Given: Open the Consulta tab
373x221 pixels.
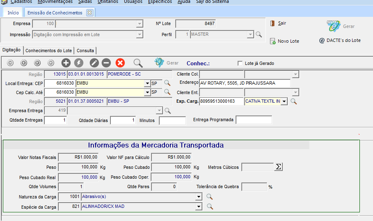Looking at the screenshot, I should [x=85, y=51].
